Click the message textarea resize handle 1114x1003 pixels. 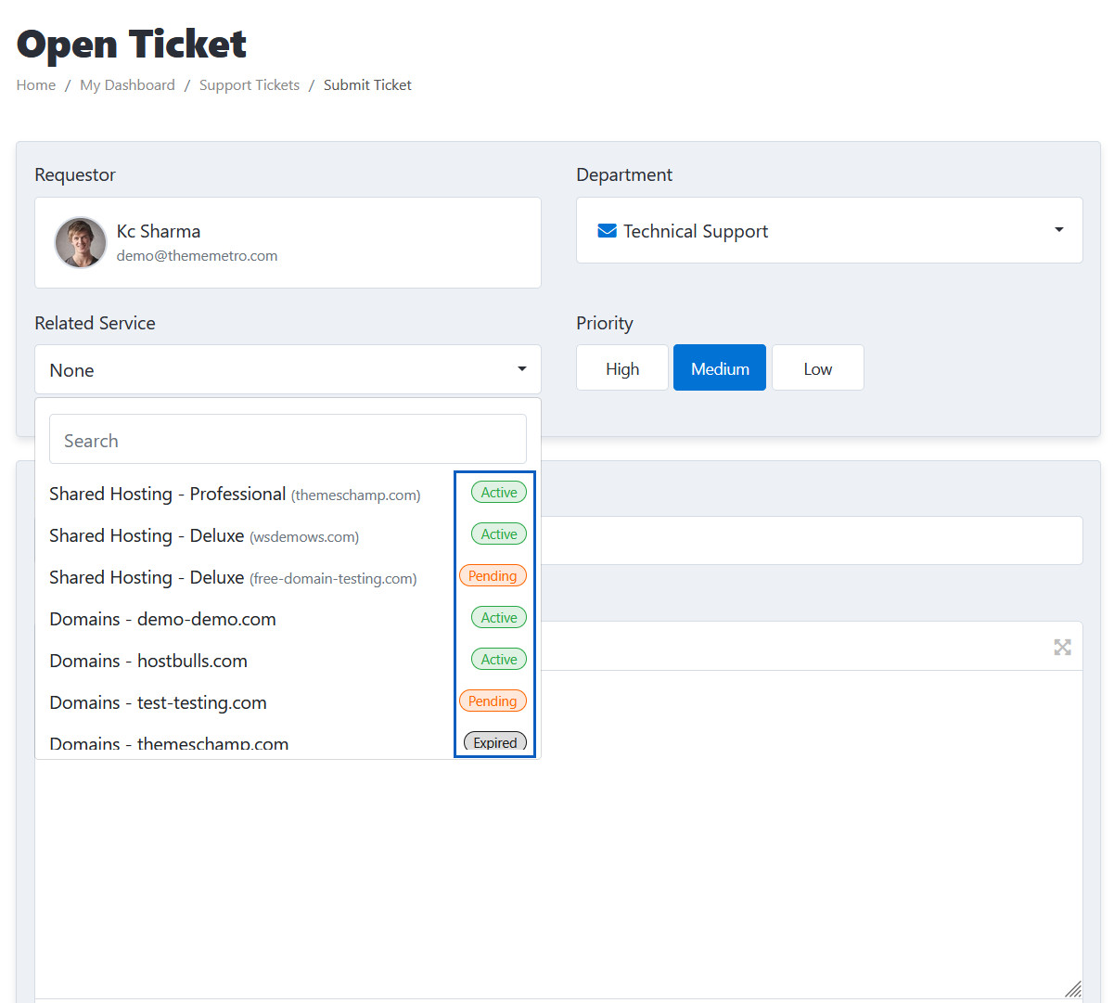(x=1072, y=989)
